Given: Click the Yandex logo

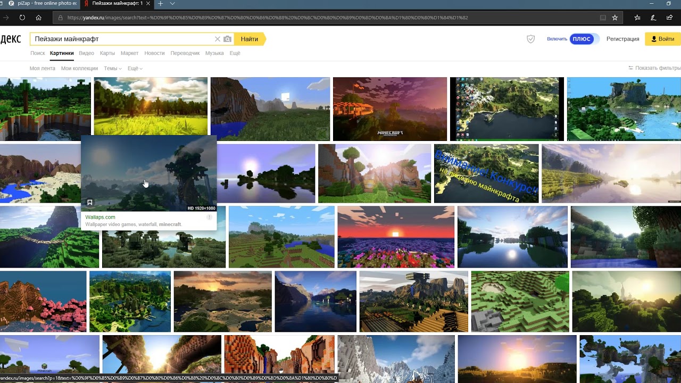Looking at the screenshot, I should click(x=11, y=39).
